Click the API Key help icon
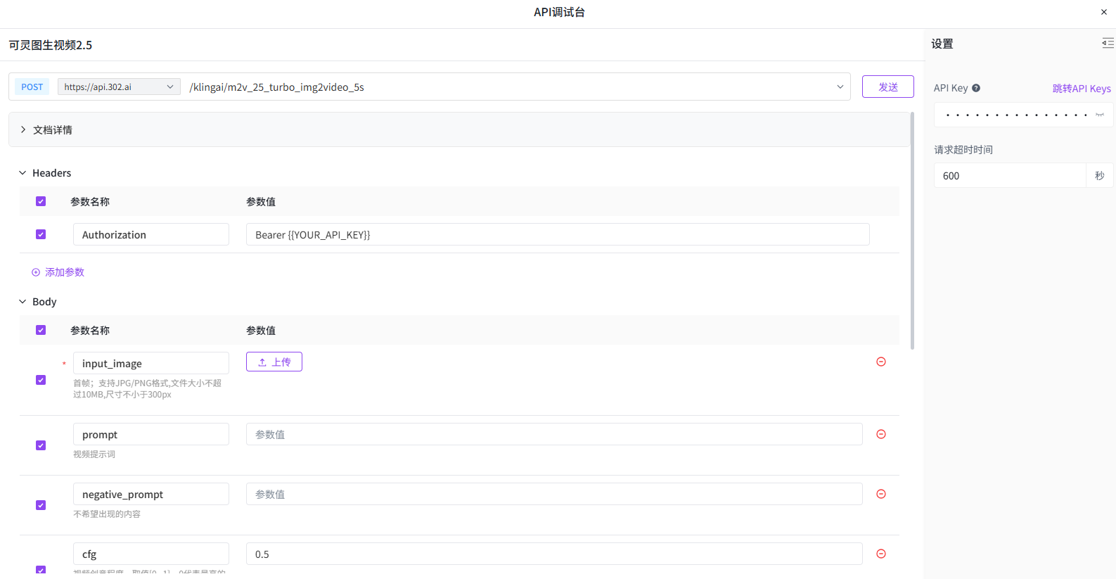 976,88
